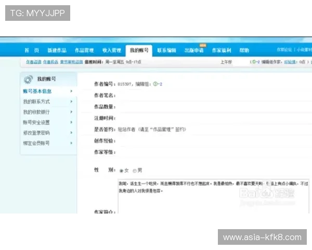Image resolution: width=312 pixels, height=250 pixels.
Task: Select the 我的账号 tab
Action: [139, 51]
